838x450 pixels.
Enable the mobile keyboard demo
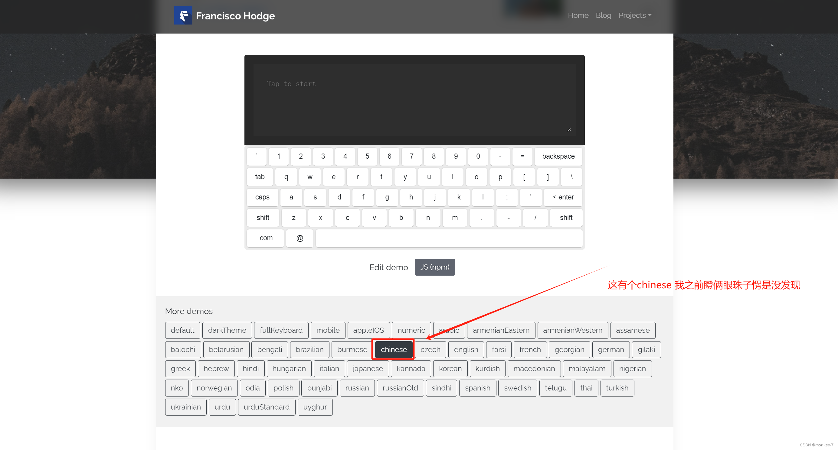328,330
